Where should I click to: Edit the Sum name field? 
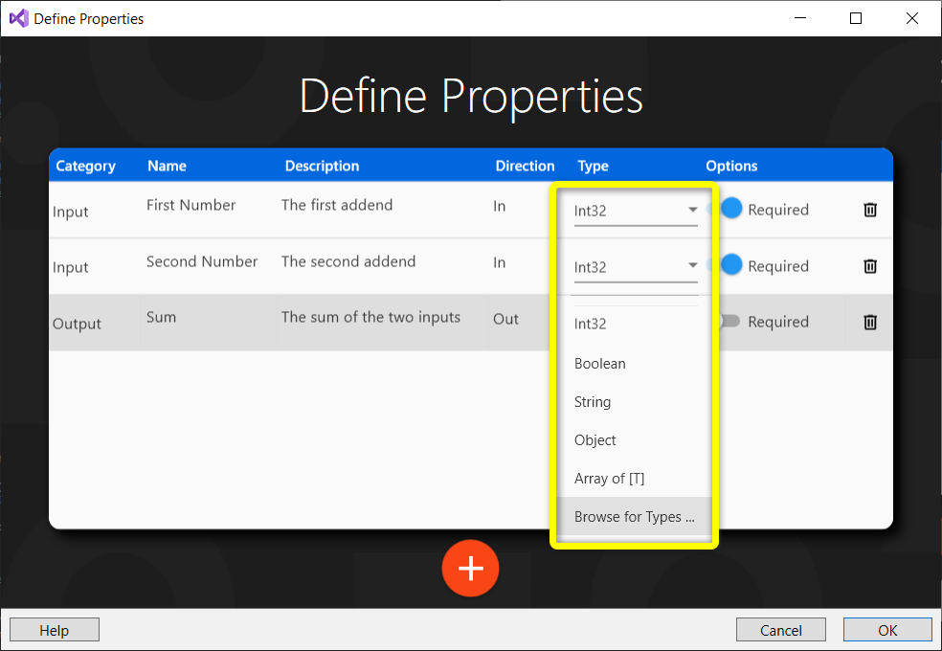pyautogui.click(x=162, y=317)
